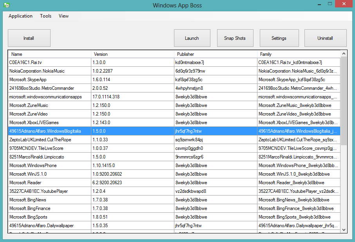The width and height of the screenshot is (355, 242).
Task: Click version cell 6.2.9200.20623
Action: pos(133,182)
